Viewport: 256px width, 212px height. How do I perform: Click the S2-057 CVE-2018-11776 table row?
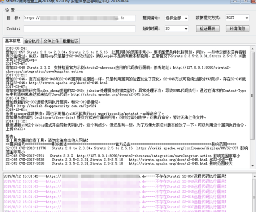tap(127, 150)
